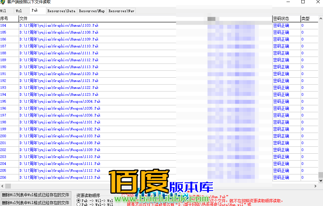323x206 pixels.
Task: Click horizontal scrollbar right arrow
Action: click(316, 186)
